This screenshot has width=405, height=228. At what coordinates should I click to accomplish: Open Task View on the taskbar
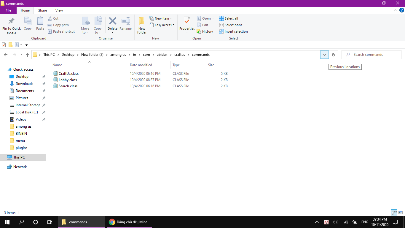click(x=50, y=222)
